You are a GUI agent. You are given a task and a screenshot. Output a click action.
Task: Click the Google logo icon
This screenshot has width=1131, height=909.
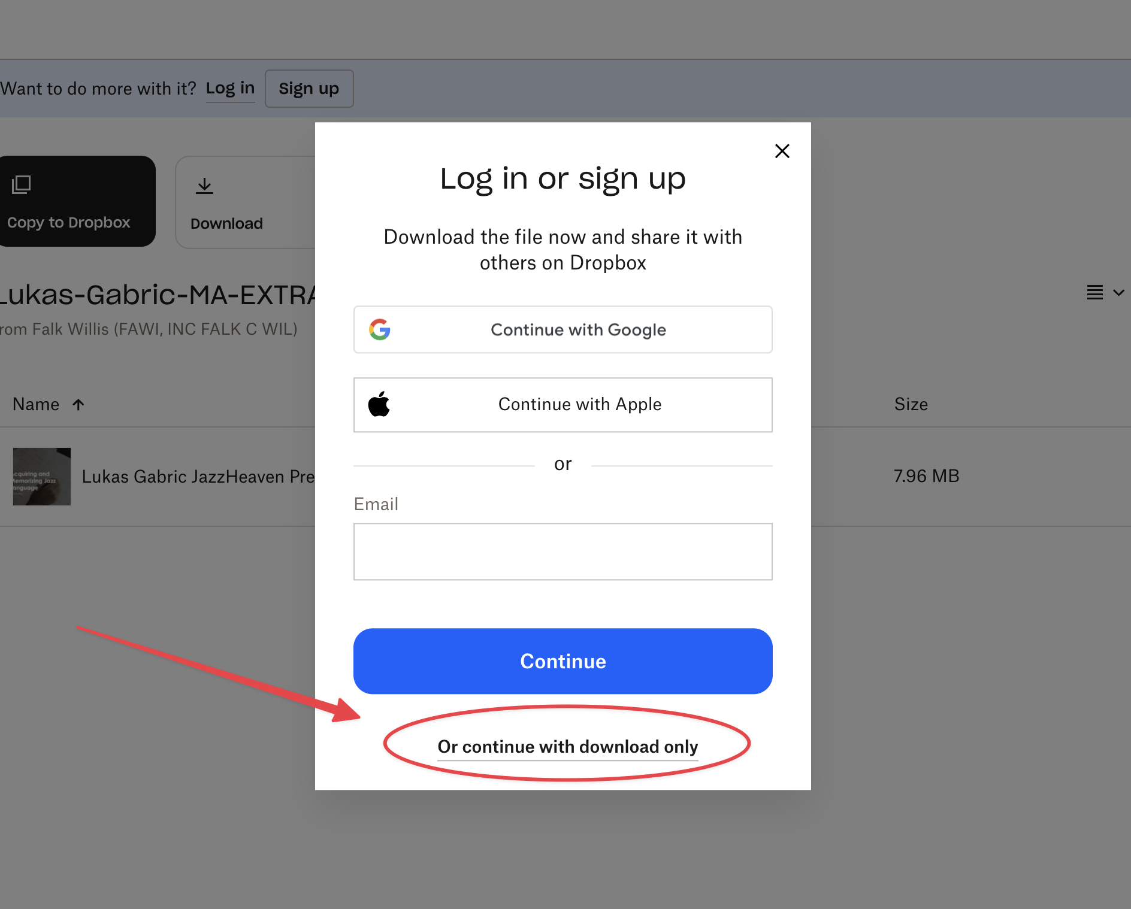pyautogui.click(x=380, y=329)
